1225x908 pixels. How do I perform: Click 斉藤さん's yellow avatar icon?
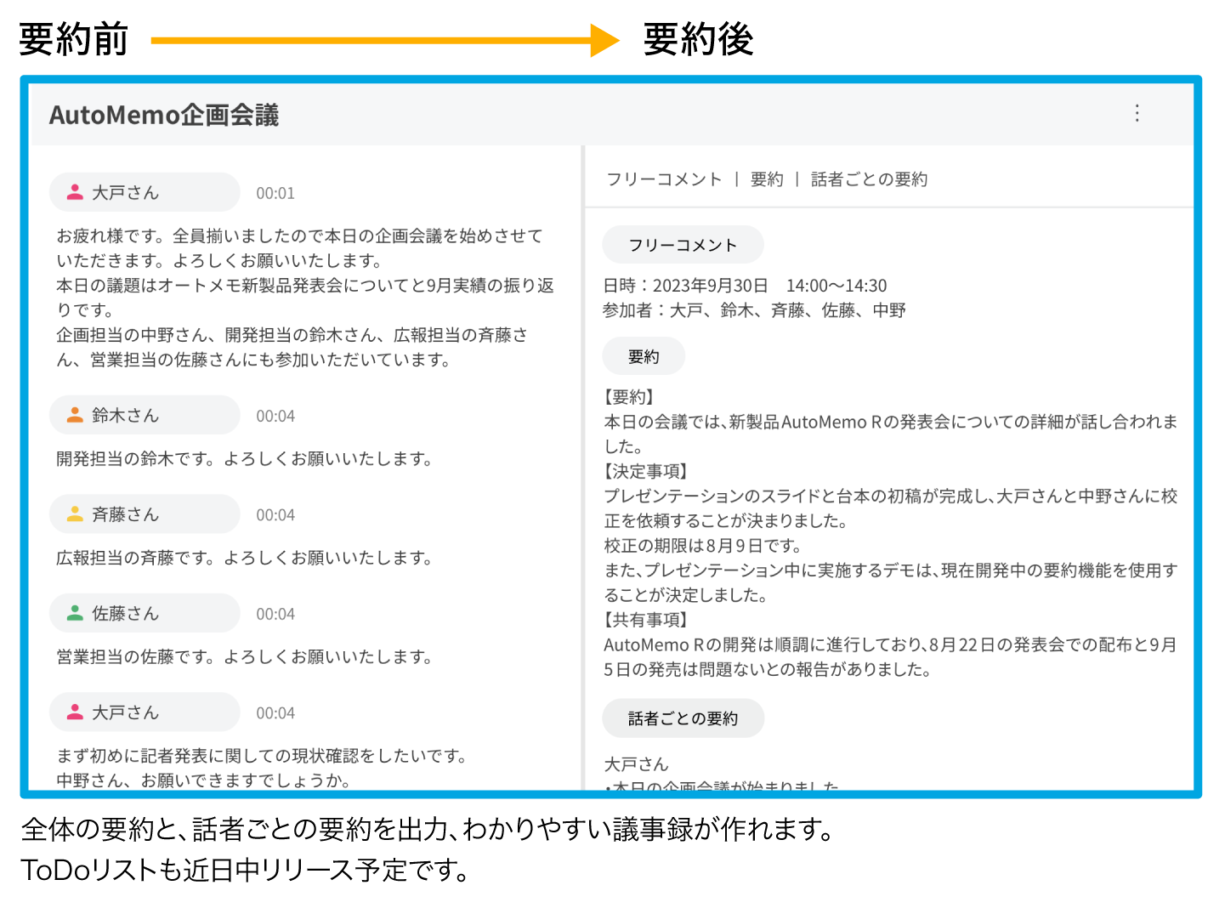75,514
